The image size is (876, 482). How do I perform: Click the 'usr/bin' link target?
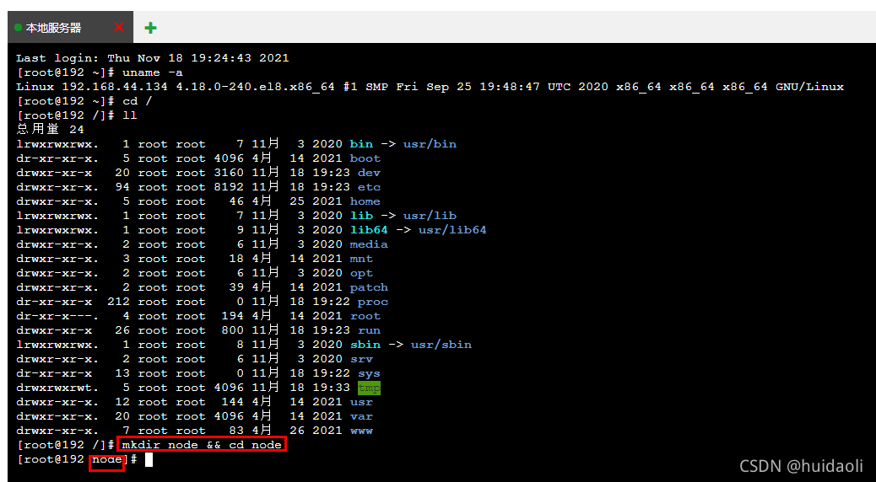pyautogui.click(x=430, y=144)
